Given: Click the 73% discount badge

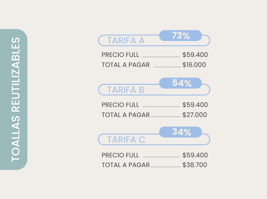Looking at the screenshot, I should point(180,36).
